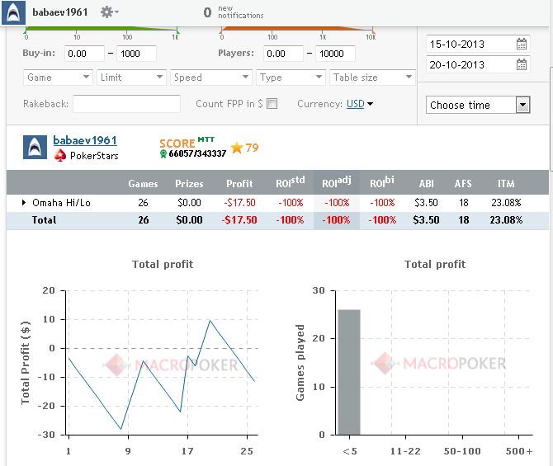The width and height of the screenshot is (553, 466).
Task: Open the Table size dropdown
Action: (372, 78)
